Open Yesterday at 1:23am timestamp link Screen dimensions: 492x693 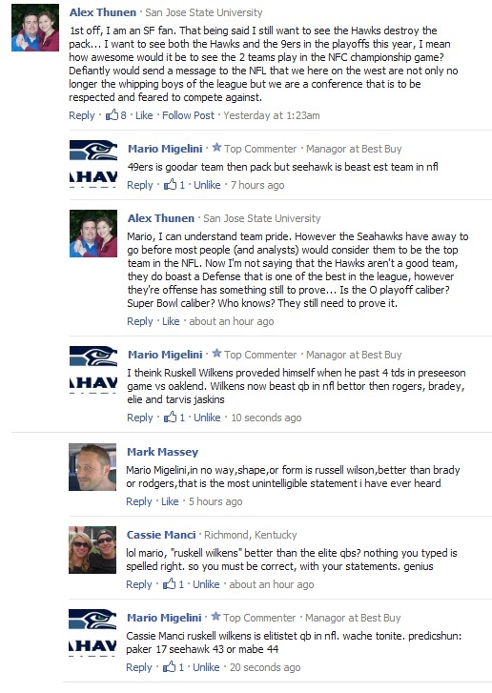(272, 115)
